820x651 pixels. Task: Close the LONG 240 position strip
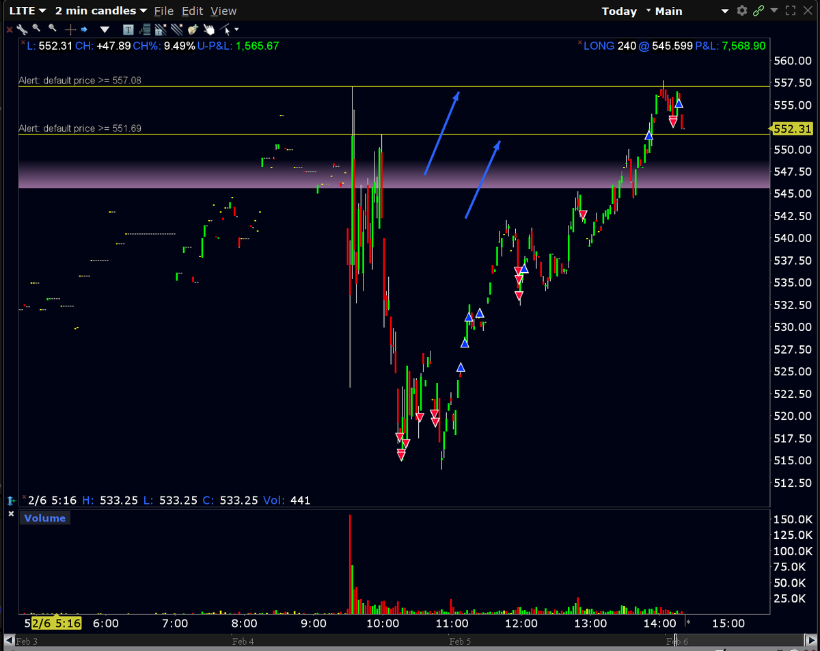(x=579, y=42)
